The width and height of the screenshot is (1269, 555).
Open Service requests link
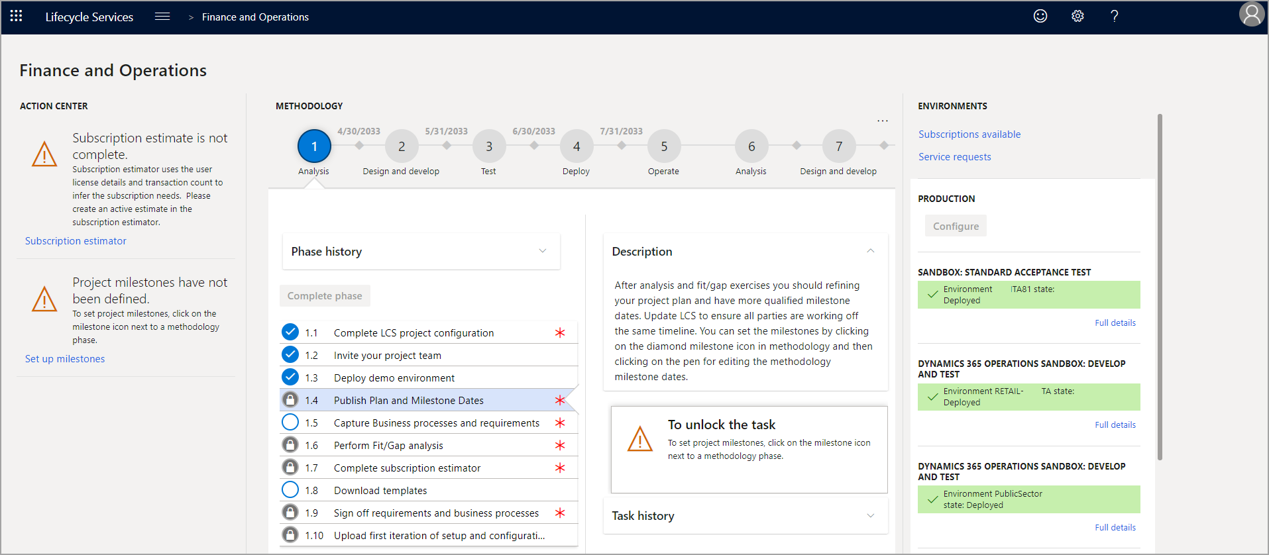tap(955, 157)
